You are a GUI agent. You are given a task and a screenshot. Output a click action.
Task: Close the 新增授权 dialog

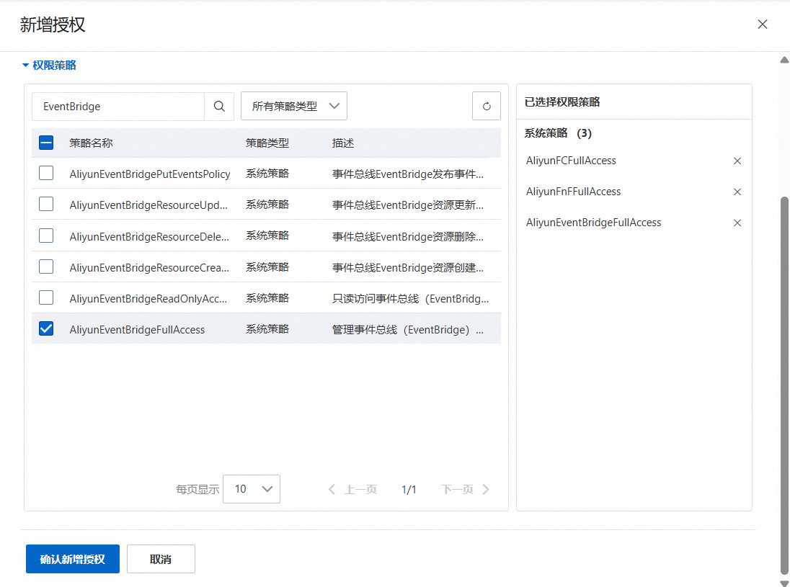point(763,24)
